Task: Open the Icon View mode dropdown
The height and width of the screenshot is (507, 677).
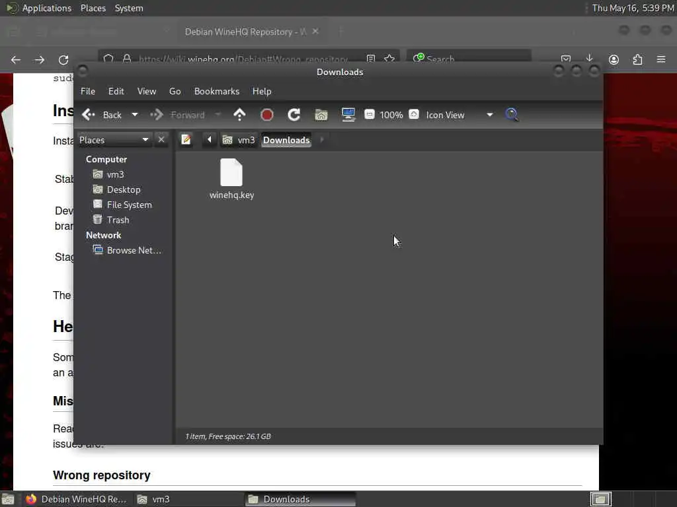Action: pyautogui.click(x=459, y=115)
